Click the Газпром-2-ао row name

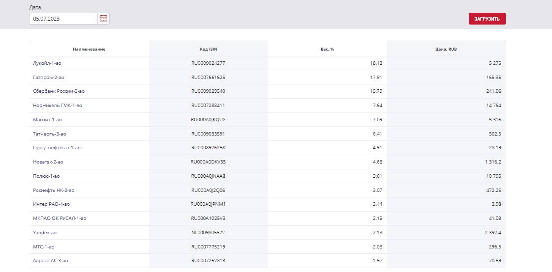click(49, 77)
